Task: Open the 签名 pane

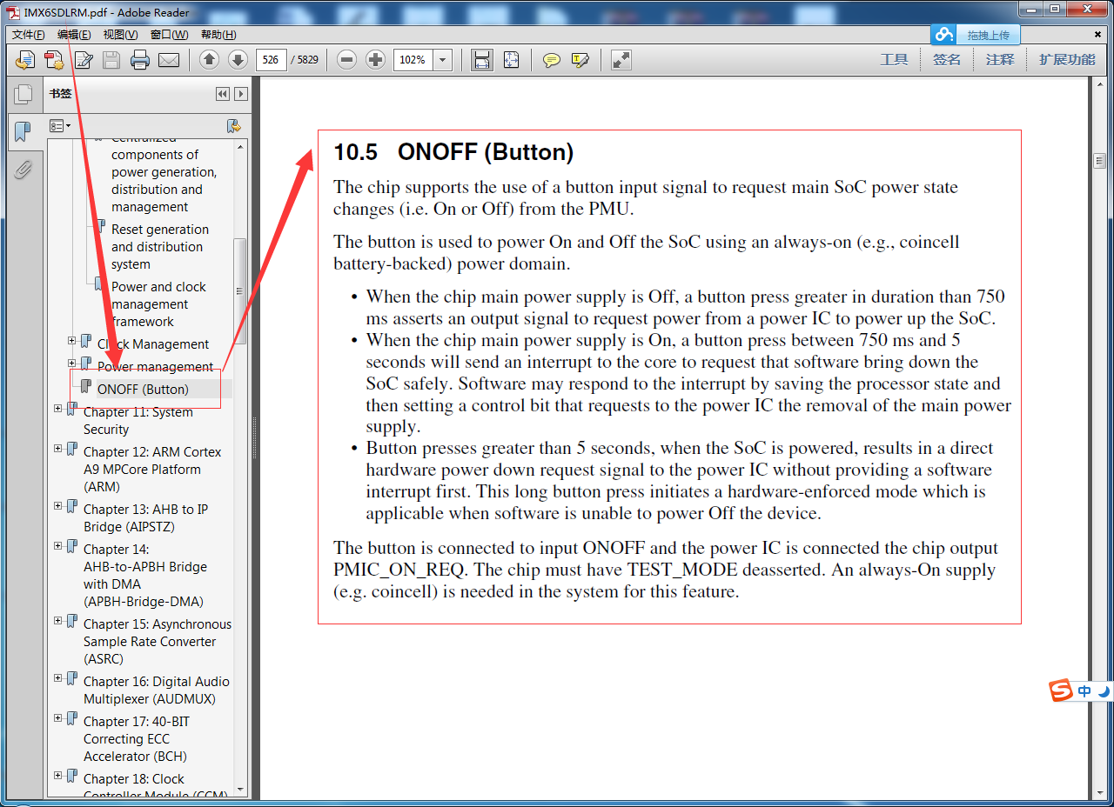Action: pyautogui.click(x=947, y=60)
